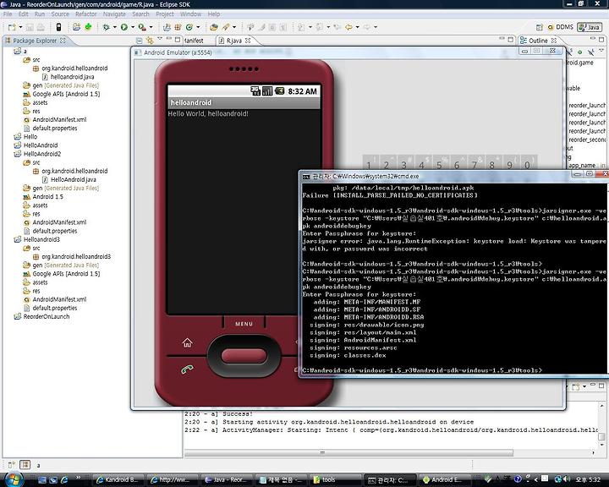Click the New Java Class icon
Screen dimensions: 609x487
point(189,27)
